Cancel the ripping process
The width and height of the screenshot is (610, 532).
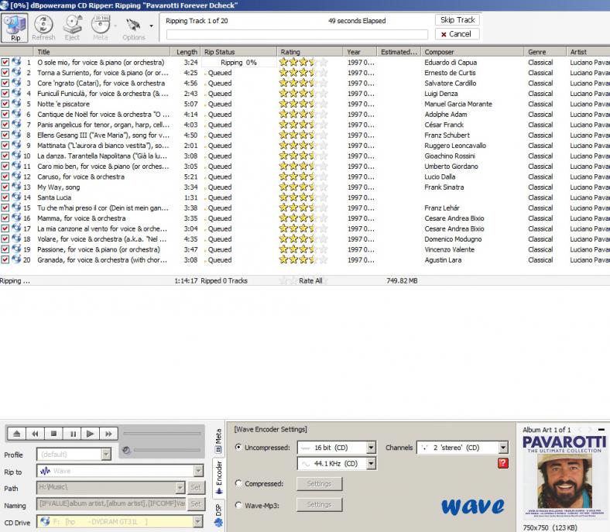456,34
